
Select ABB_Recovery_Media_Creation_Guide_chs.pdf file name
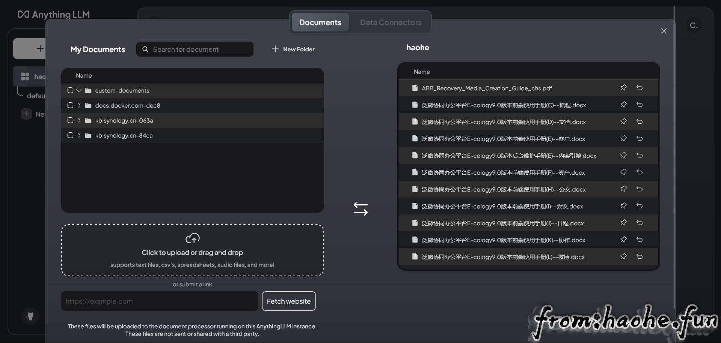pos(487,88)
